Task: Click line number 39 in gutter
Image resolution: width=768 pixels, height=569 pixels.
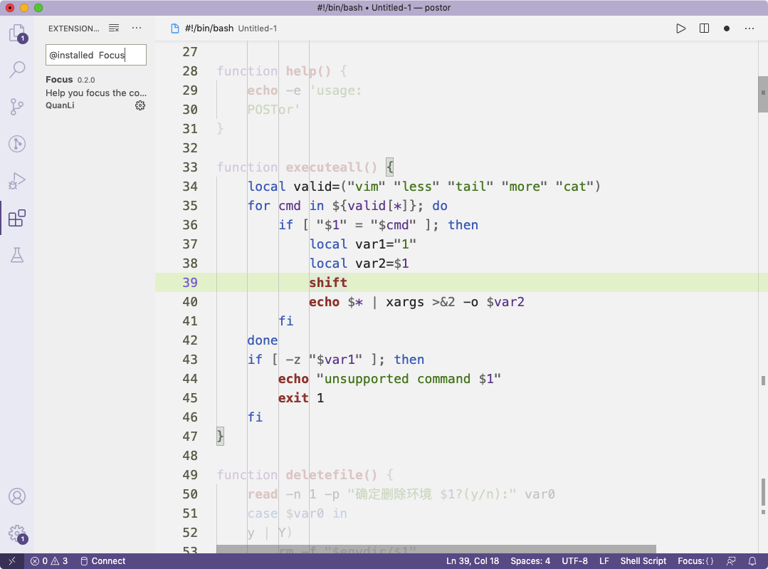Action: (190, 282)
